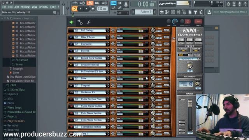Viewport: 249px width, 140px height.
Task: Open the PATTERNS menu
Action: (x=25, y=7)
